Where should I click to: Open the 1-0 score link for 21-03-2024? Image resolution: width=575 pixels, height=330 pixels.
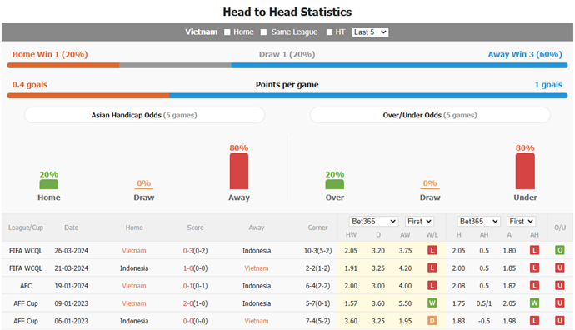[188, 268]
